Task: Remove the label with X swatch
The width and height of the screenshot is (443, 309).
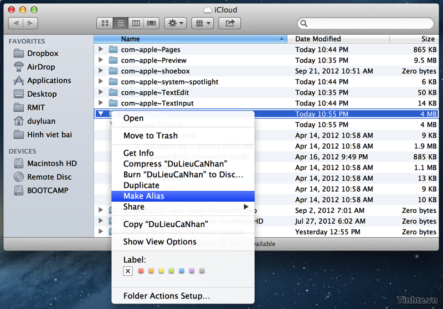Action: (128, 271)
